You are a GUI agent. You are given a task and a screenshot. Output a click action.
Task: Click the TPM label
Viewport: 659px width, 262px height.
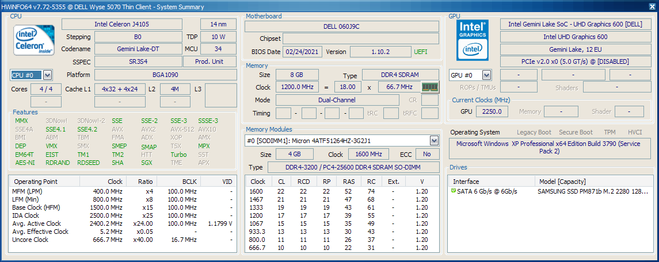pos(610,132)
